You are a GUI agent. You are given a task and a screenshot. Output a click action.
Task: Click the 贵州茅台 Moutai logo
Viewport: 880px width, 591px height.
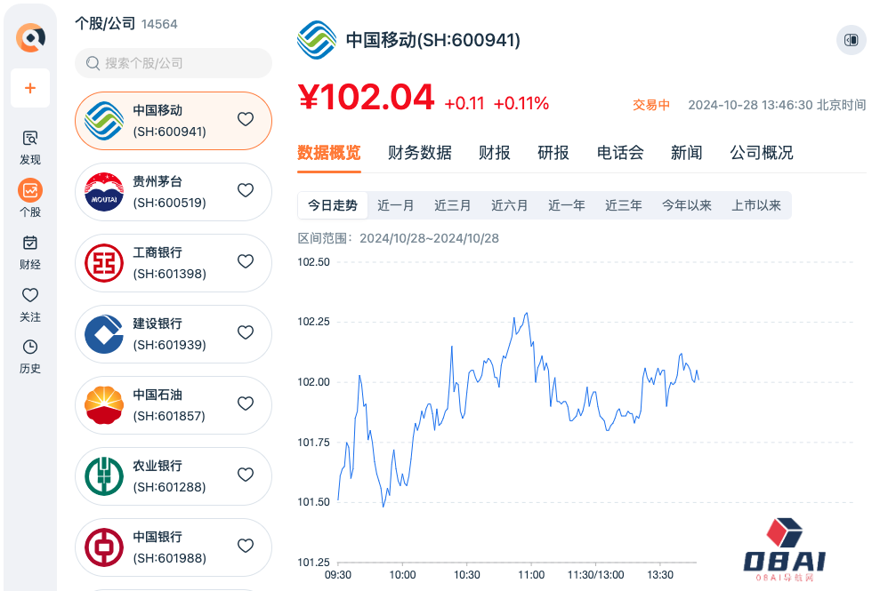(x=104, y=192)
